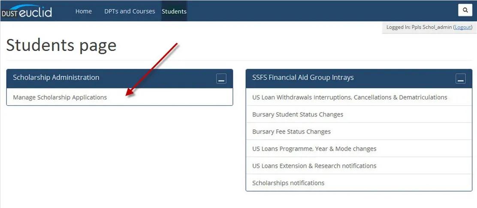
Task: Open Manage Scholarship Applications
Action: click(60, 98)
